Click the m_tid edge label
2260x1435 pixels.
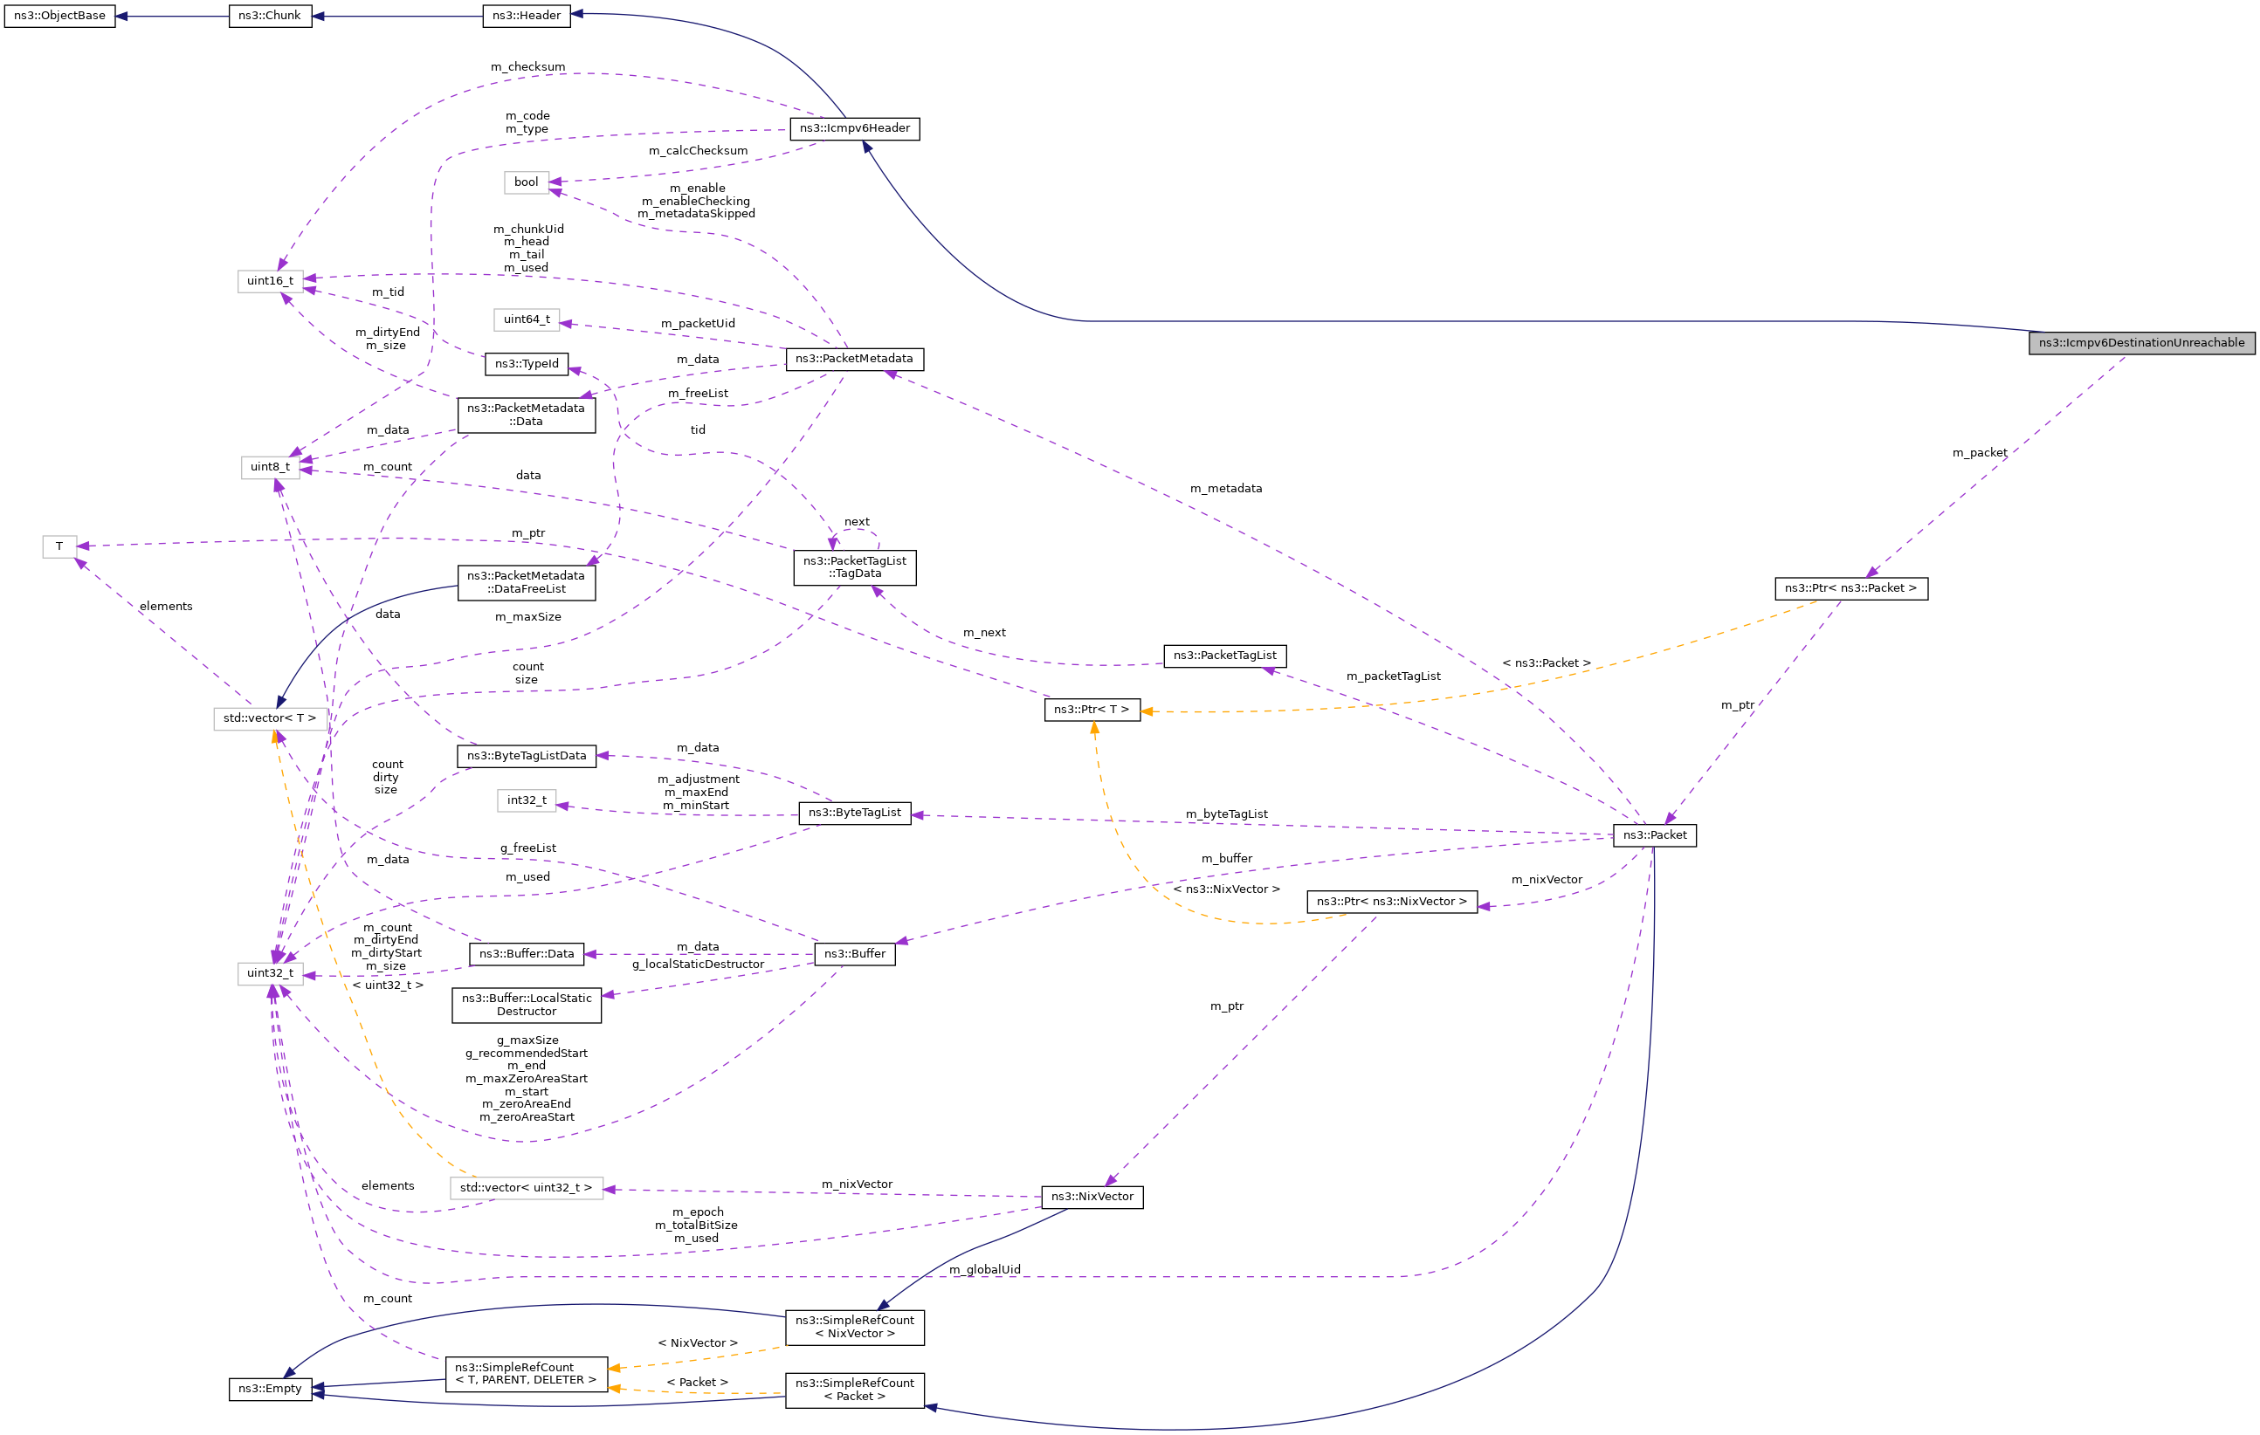(x=388, y=292)
